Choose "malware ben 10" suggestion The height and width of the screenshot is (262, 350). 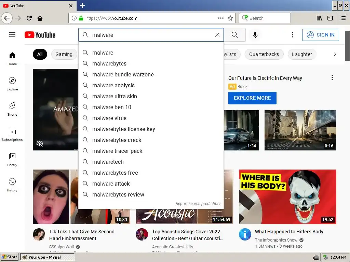click(151, 107)
